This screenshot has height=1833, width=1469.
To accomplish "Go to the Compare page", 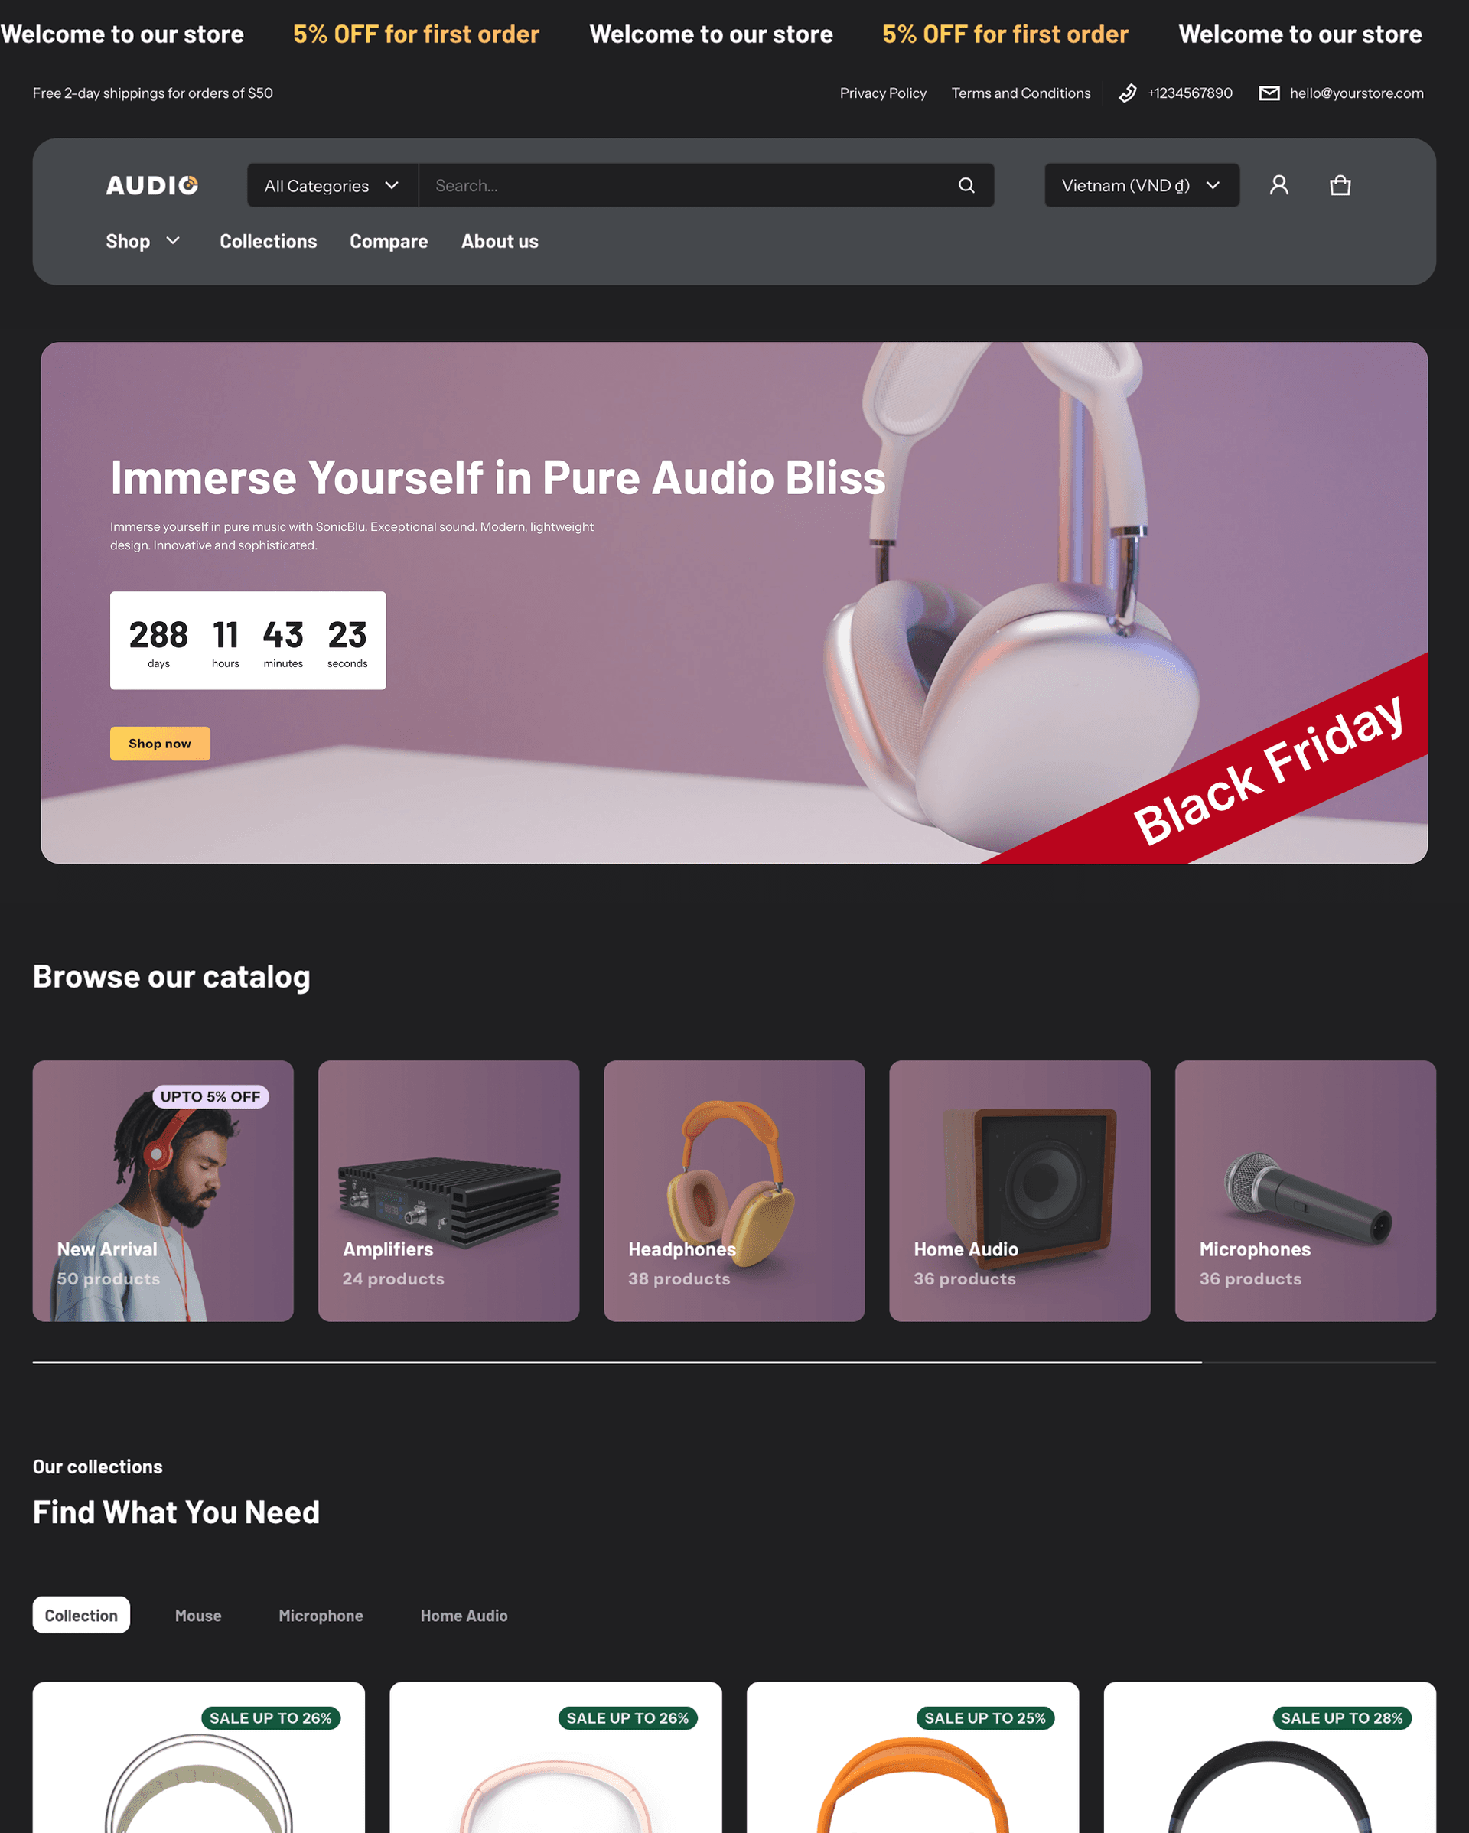I will pos(389,242).
